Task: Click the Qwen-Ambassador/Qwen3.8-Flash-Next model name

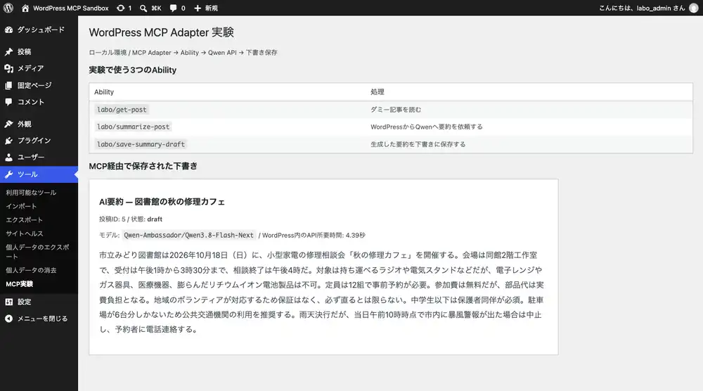Action: click(x=188, y=235)
